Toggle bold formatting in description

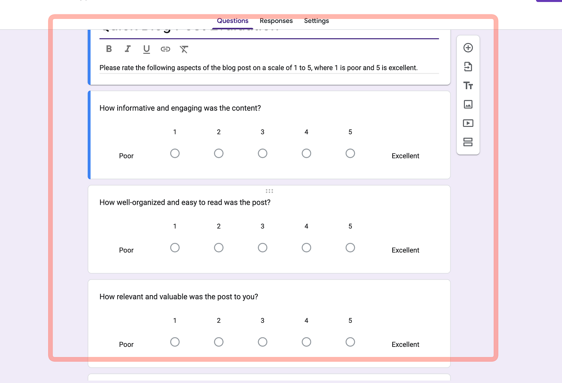(x=109, y=49)
